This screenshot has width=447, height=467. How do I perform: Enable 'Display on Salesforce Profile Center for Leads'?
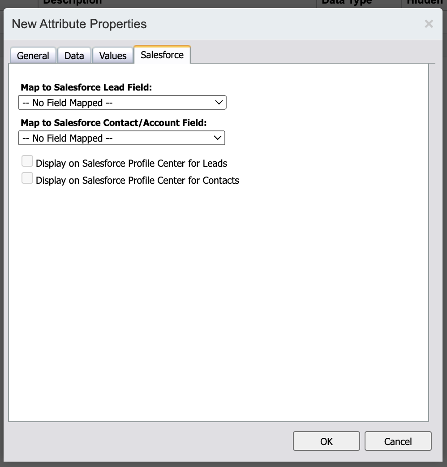27,160
